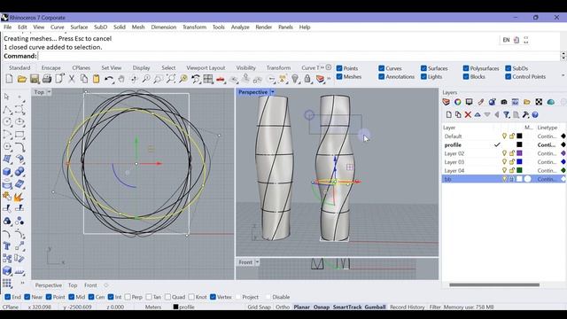Open a file with the folder icon
This screenshot has width=567, height=319.
(x=22, y=79)
